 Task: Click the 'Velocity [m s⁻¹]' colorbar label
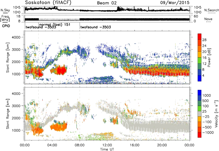coord(216,114)
